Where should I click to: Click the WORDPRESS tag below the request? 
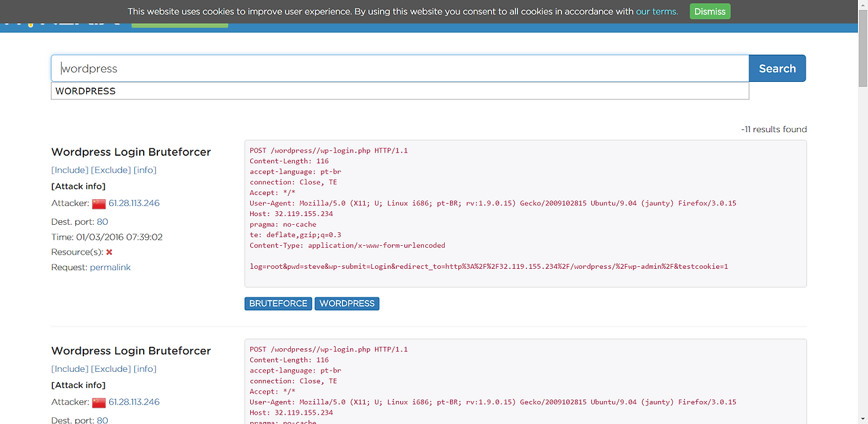[347, 303]
